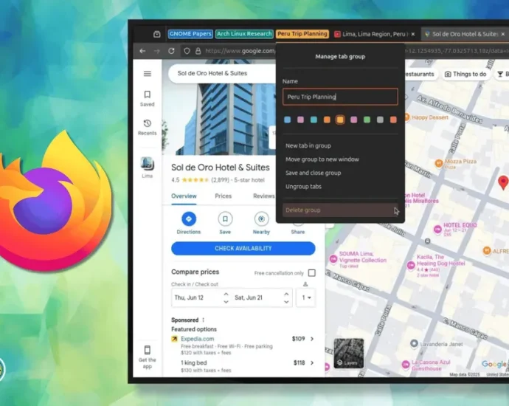Click the Arch Linux Research tab group

244,34
